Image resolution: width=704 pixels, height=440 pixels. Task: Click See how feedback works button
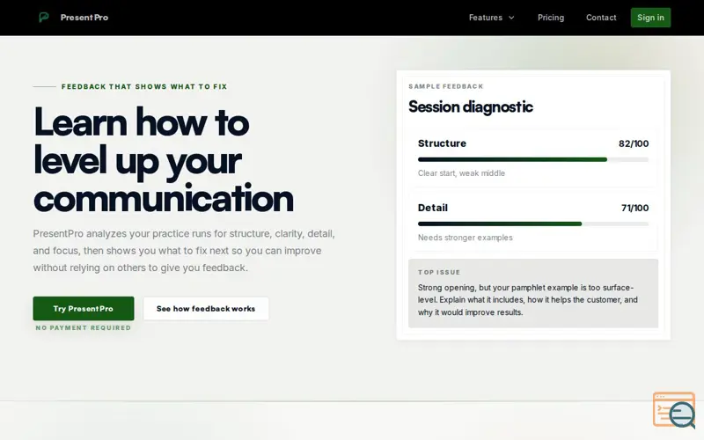point(206,309)
